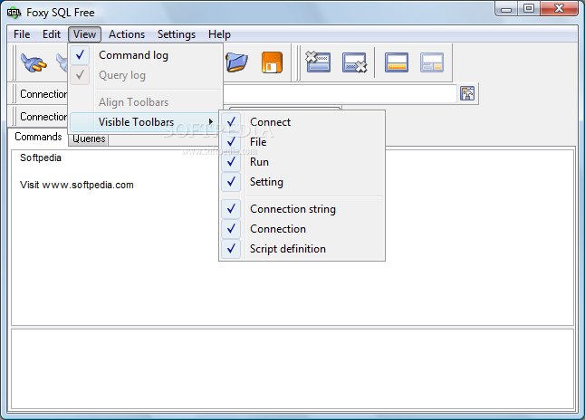The height and width of the screenshot is (420, 585).
Task: Click the greyed-out query log panel icon
Action: point(432,62)
